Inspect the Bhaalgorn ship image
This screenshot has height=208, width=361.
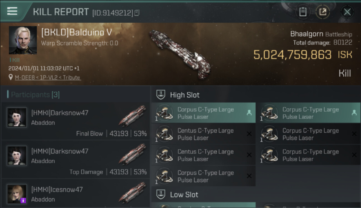[180, 53]
